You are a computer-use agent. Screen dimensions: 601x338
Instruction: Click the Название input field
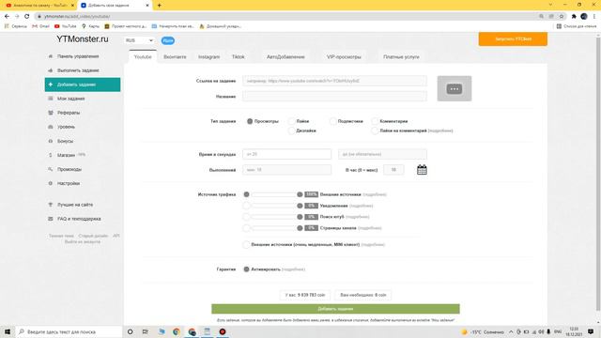click(334, 97)
